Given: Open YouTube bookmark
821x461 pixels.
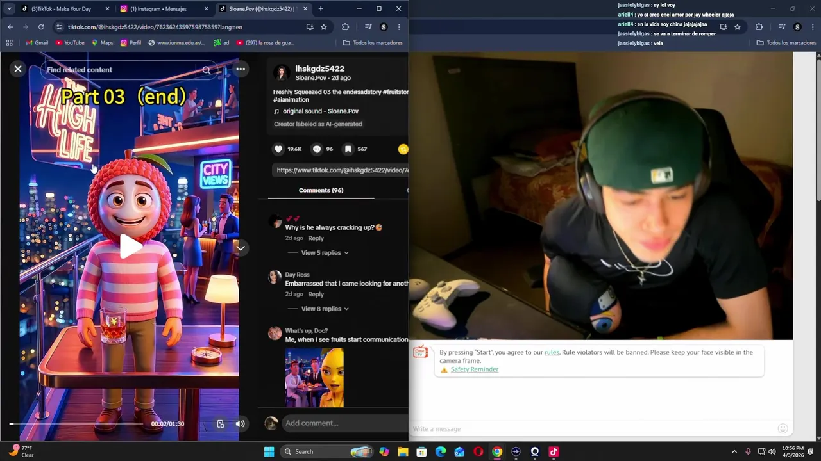Looking at the screenshot, I should click(70, 43).
